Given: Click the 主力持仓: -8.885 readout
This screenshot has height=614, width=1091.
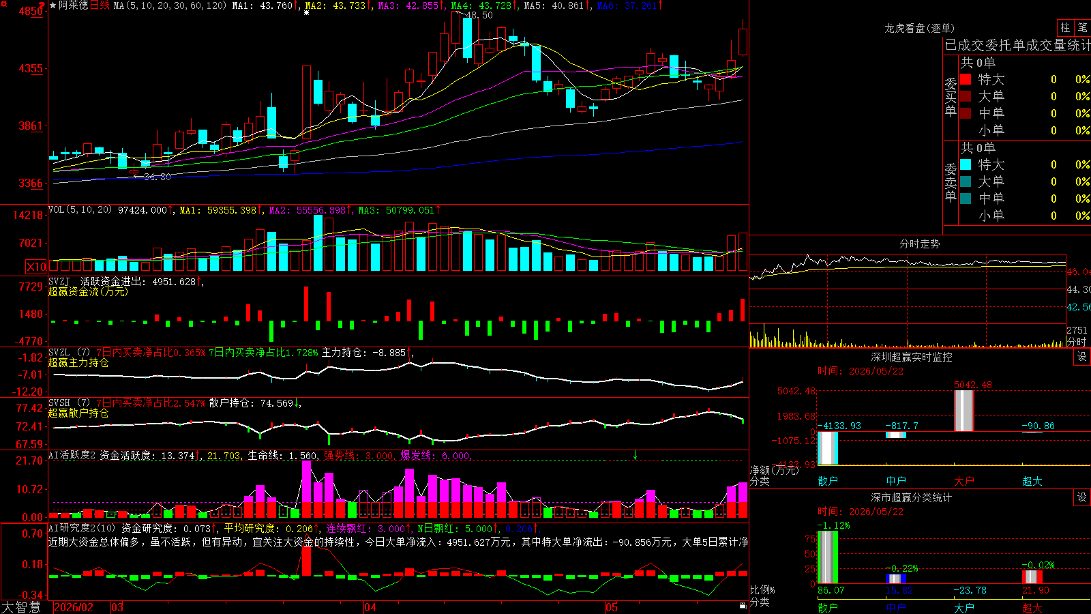Looking at the screenshot, I should coord(364,353).
